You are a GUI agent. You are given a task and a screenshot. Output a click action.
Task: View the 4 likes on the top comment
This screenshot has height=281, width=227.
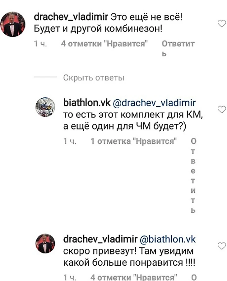click(104, 44)
